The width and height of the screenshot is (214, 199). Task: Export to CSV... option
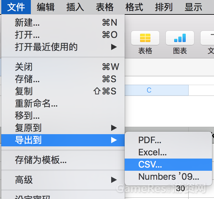tap(168, 165)
